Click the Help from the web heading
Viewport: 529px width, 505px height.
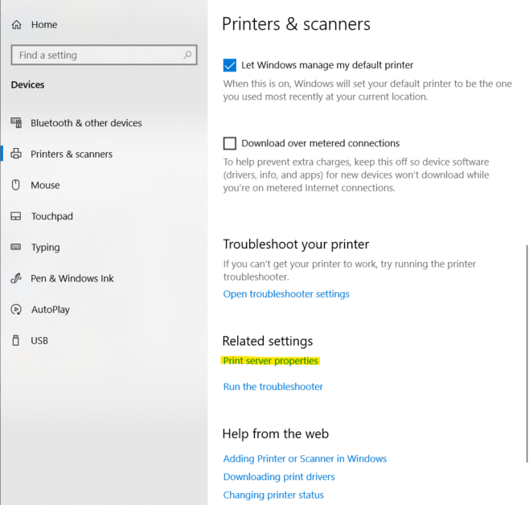(275, 433)
